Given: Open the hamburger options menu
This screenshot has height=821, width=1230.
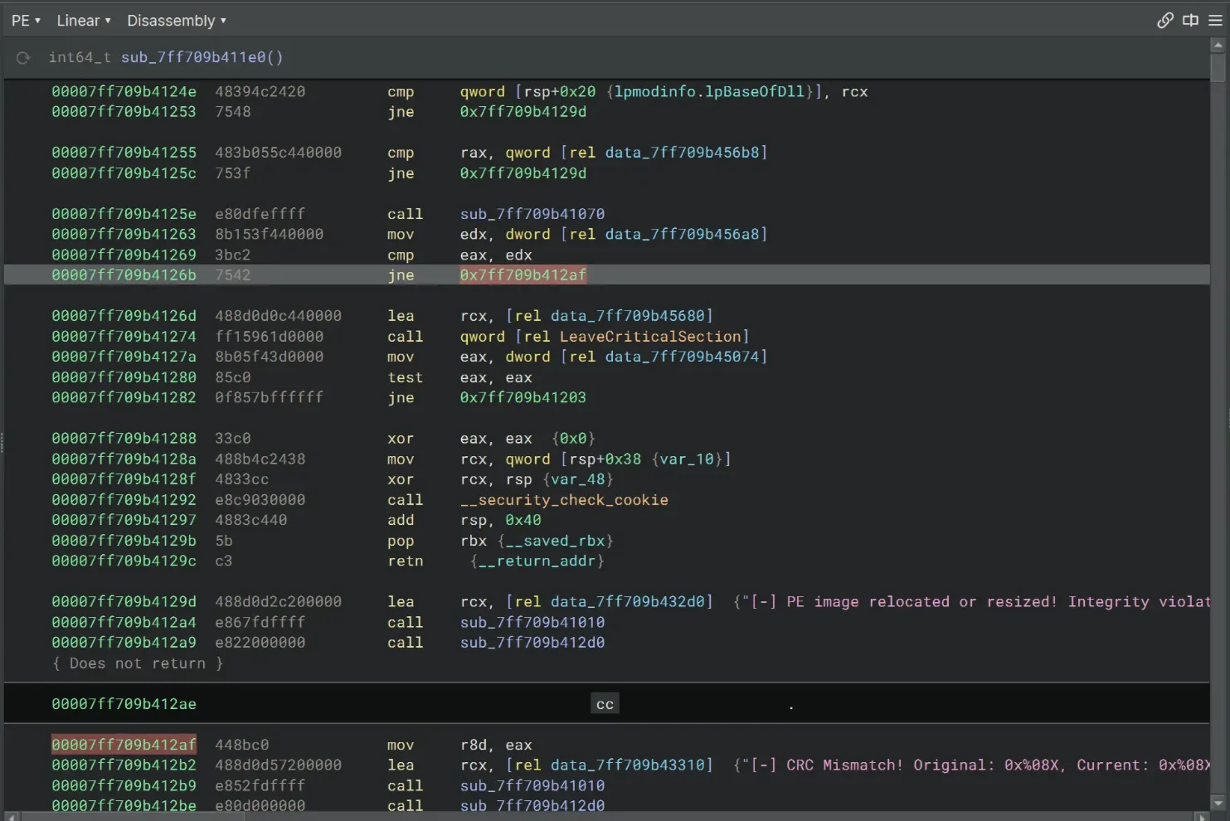Looking at the screenshot, I should pos(1215,21).
